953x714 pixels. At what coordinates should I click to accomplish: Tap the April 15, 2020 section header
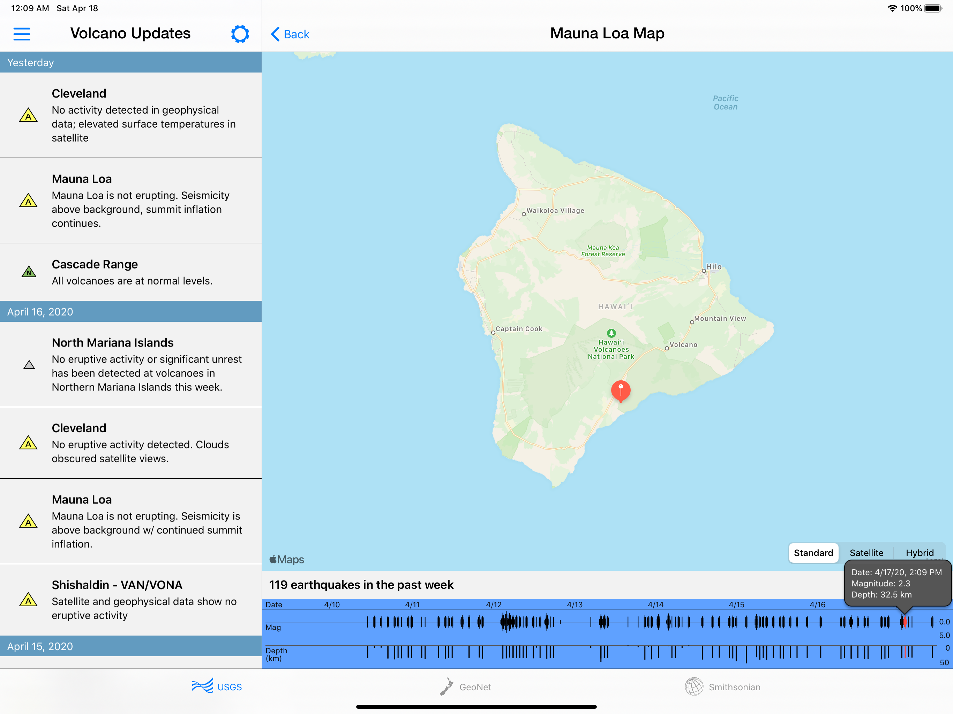[130, 646]
